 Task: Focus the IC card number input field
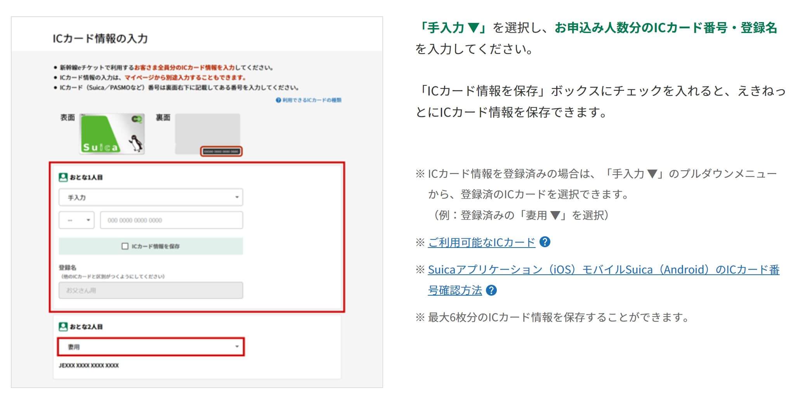tap(172, 220)
